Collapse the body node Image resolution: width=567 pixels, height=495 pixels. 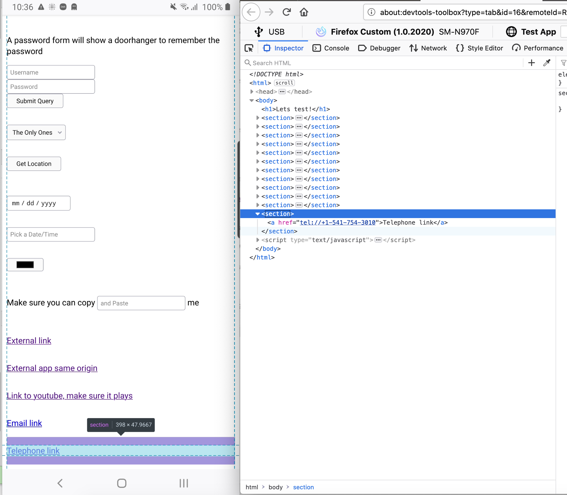click(x=252, y=101)
